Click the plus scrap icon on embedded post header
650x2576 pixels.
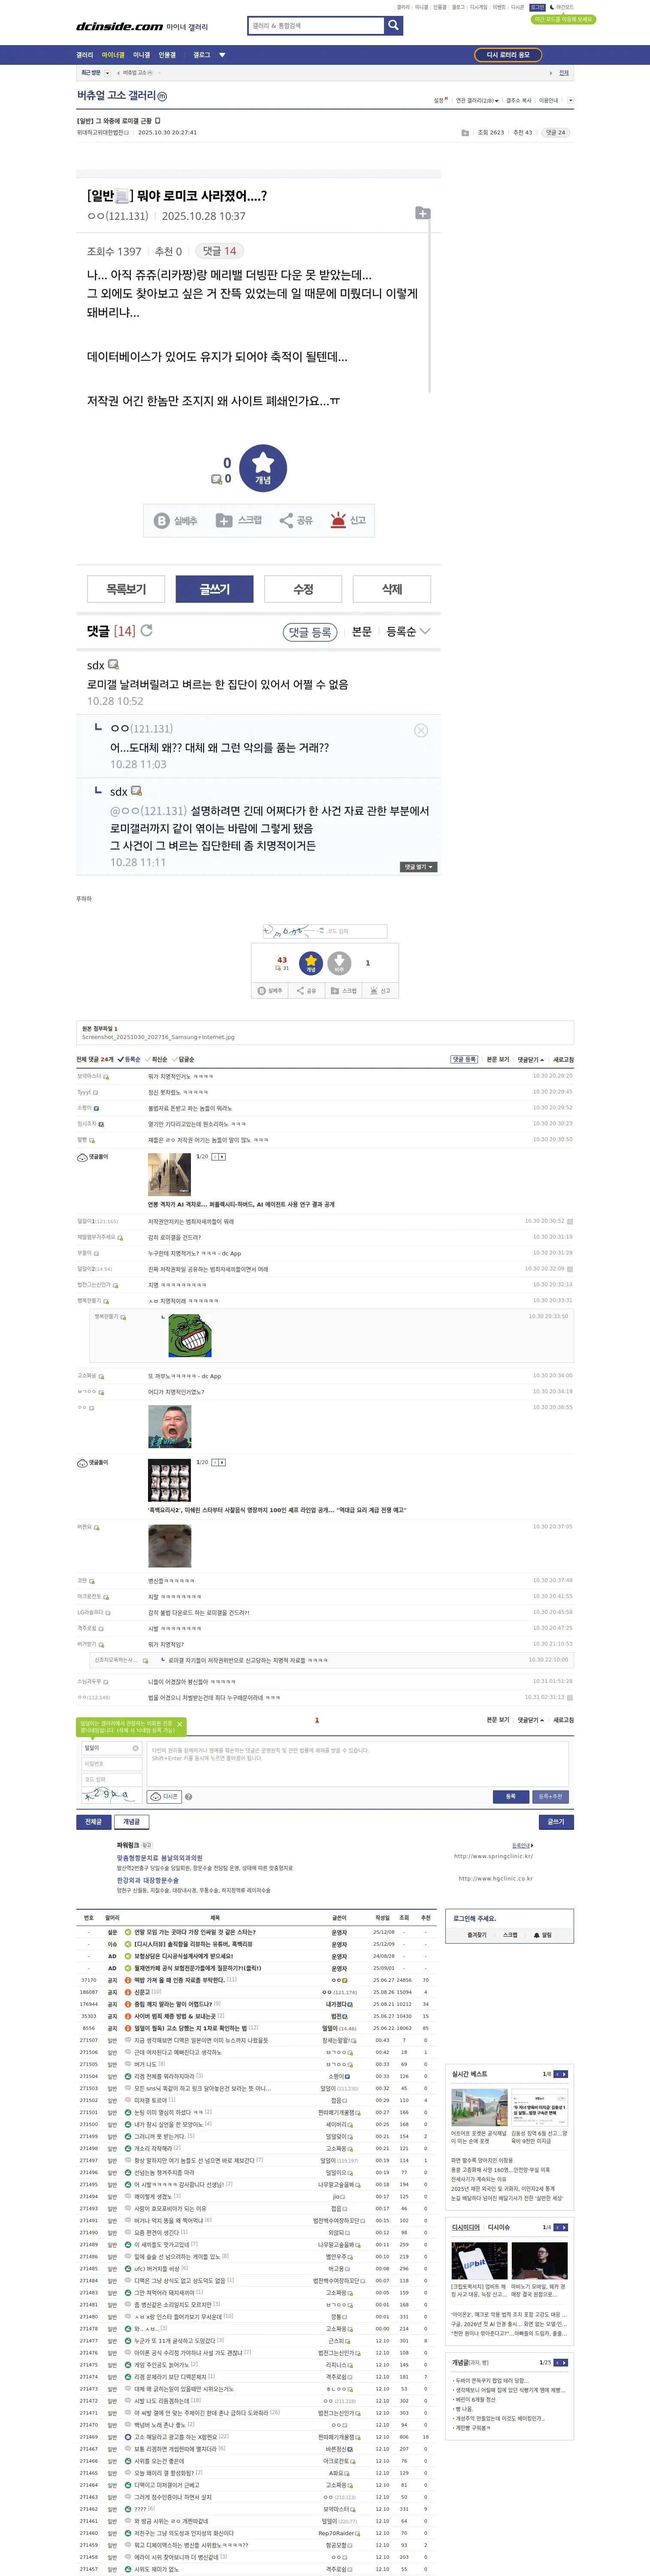click(x=423, y=213)
